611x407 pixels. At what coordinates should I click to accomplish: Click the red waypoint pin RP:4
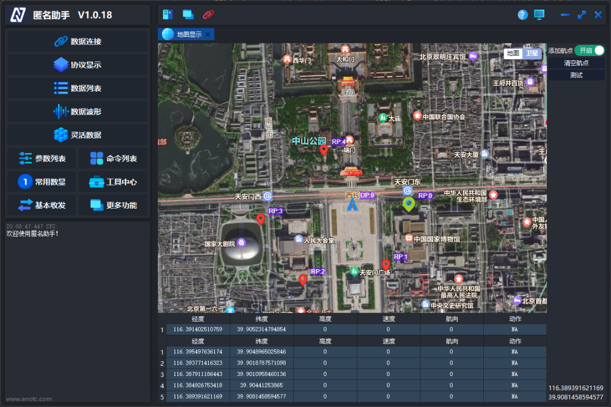pyautogui.click(x=324, y=150)
